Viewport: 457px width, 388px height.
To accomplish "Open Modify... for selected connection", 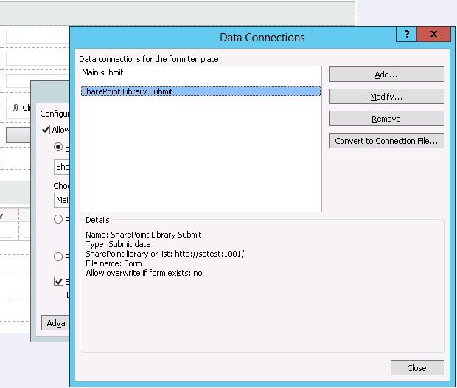I will [386, 97].
